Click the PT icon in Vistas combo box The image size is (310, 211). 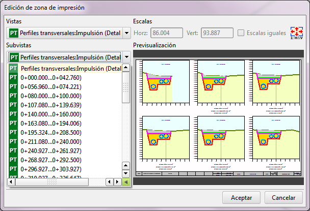click(13, 34)
